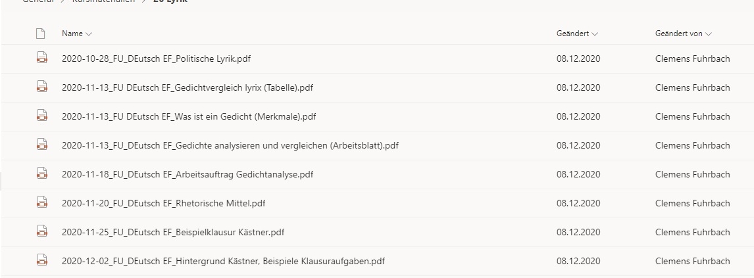
Task: Click PDF icon next to Rhetorische Mittel
Action: [42, 202]
